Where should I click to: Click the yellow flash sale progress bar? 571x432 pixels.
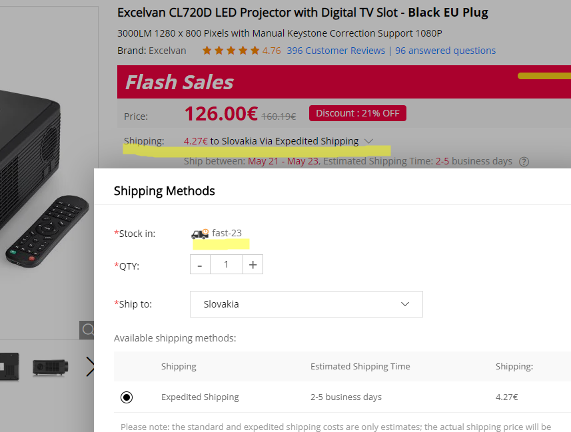pos(544,76)
